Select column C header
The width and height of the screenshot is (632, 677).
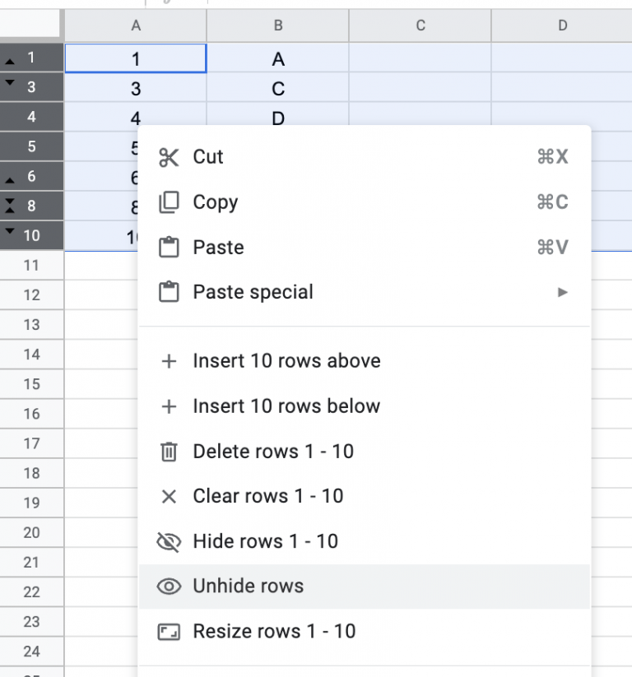[x=421, y=26]
